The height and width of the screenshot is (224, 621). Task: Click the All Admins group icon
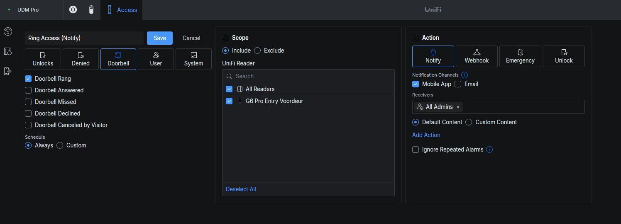point(420,107)
